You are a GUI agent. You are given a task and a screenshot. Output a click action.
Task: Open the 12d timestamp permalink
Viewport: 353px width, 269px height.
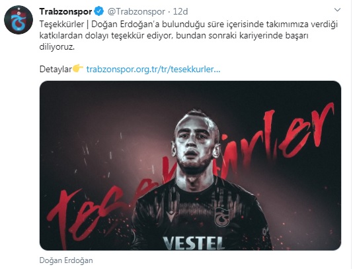tap(180, 11)
